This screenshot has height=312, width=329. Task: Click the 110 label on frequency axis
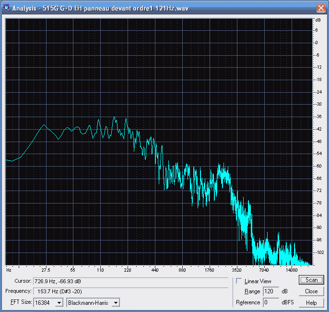coord(100,270)
